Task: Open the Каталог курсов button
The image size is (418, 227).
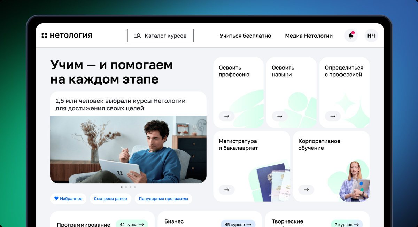Action: [160, 36]
